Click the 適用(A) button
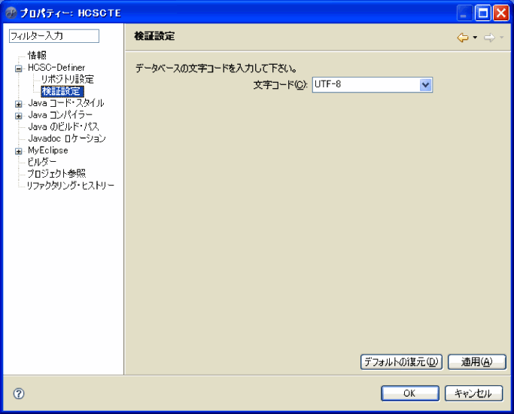514x414 pixels. coord(477,362)
